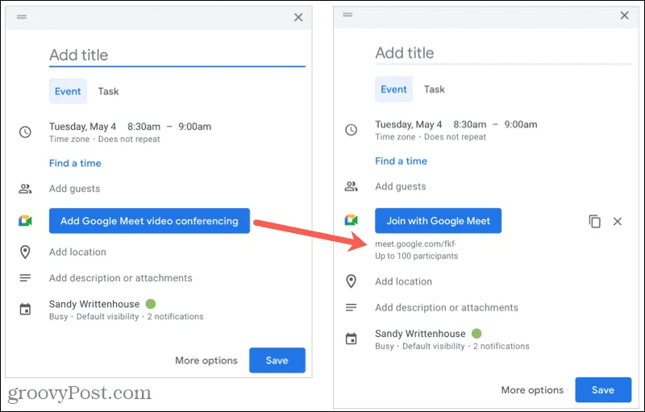The height and width of the screenshot is (412, 645).
Task: Click the guests people icon in the right dialog
Action: tap(351, 187)
